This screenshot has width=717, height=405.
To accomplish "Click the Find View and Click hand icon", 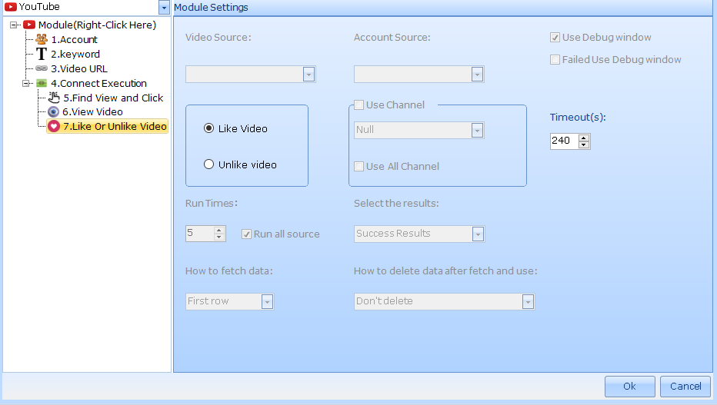I will coord(54,98).
